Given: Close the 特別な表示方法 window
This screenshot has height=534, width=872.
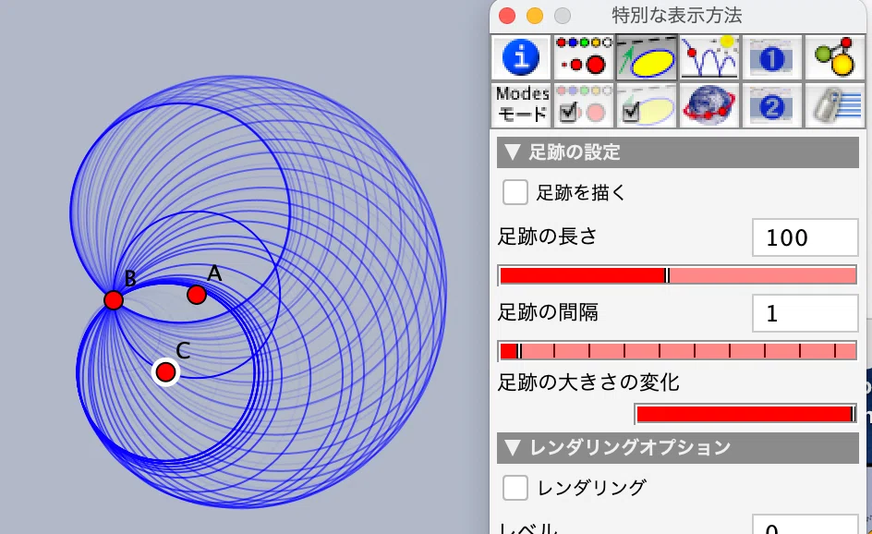Looking at the screenshot, I should coord(507,16).
